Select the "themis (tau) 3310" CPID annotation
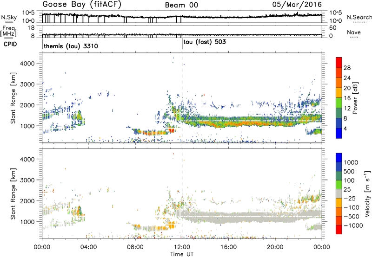The width and height of the screenshot is (372, 257). click(71, 46)
